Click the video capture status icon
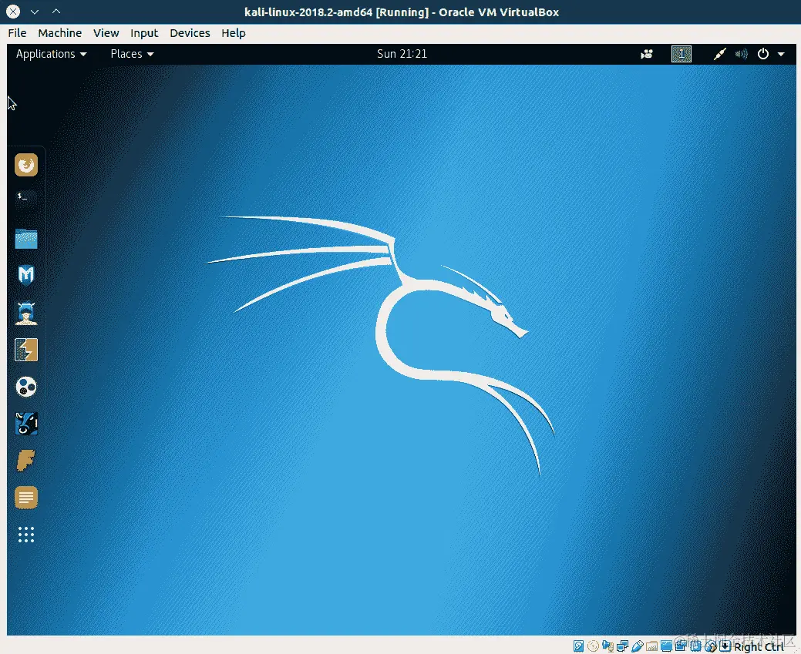Viewport: 801px width, 654px height. 681,646
